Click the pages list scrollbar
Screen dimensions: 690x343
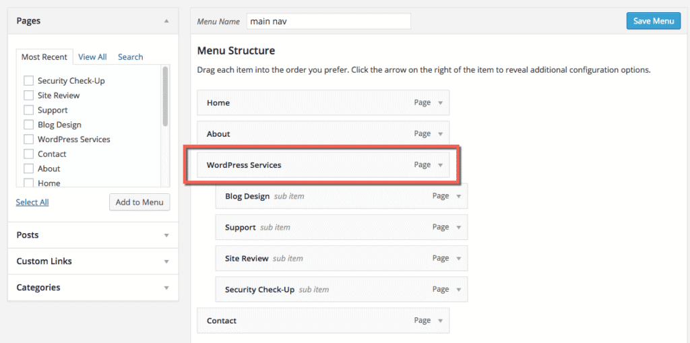(166, 96)
